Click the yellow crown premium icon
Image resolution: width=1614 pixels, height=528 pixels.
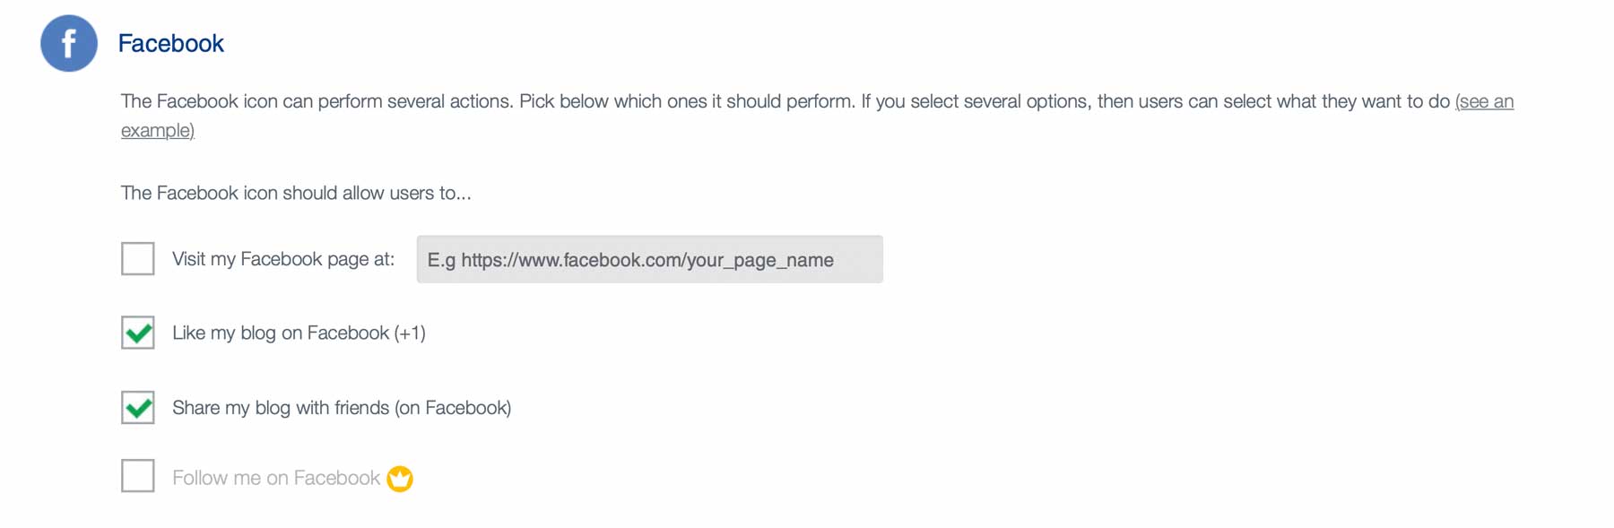pos(400,478)
